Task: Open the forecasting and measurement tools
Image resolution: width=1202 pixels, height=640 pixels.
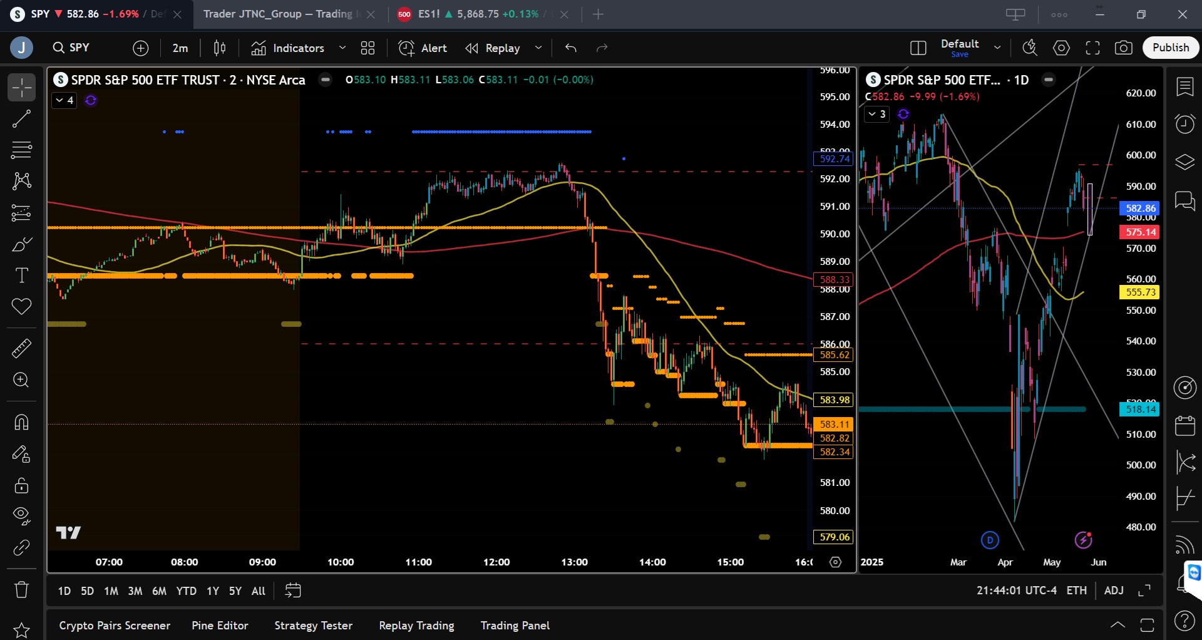Action: [x=21, y=213]
